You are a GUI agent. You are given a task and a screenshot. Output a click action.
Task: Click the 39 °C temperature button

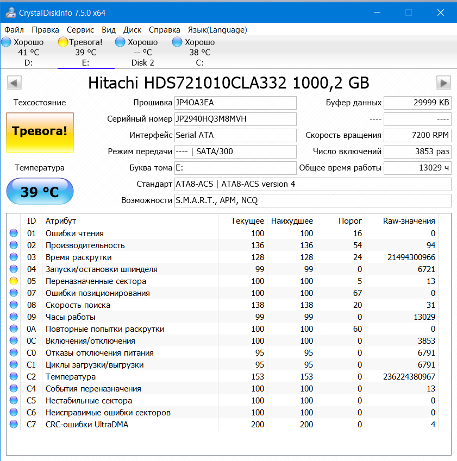coord(40,192)
